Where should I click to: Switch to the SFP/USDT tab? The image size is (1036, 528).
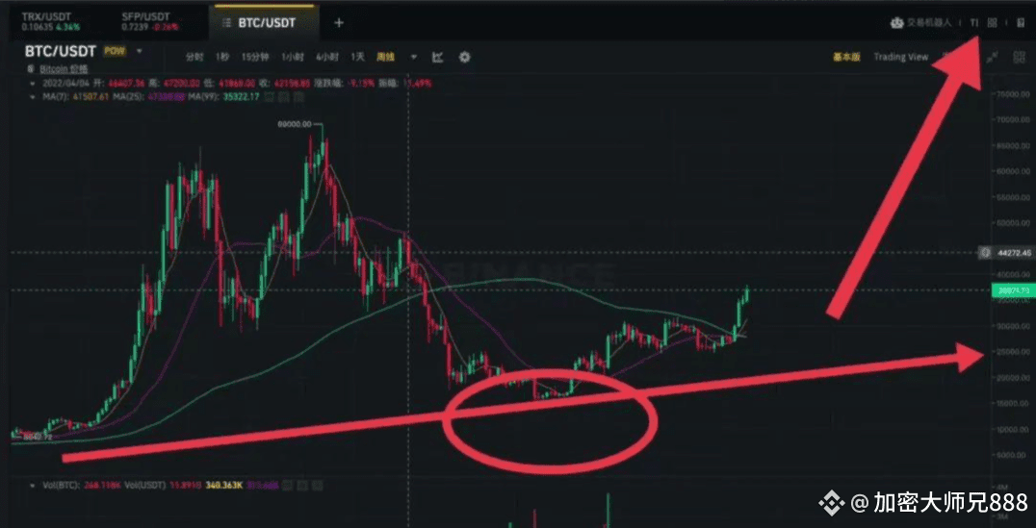[147, 21]
